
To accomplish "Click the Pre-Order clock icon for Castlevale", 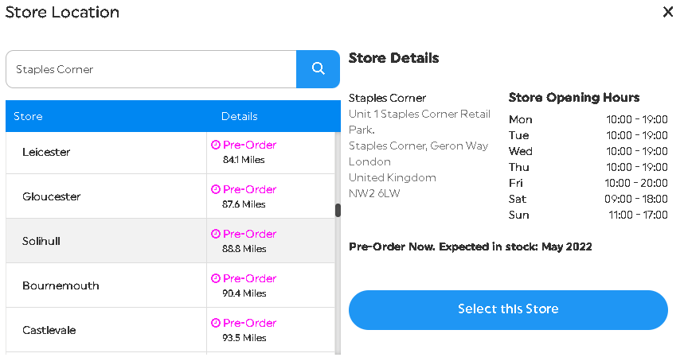I will click(216, 323).
